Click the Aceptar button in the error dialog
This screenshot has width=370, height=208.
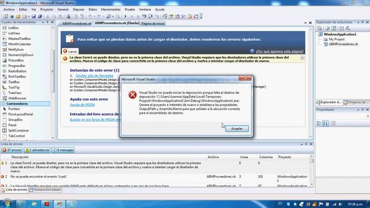click(236, 128)
